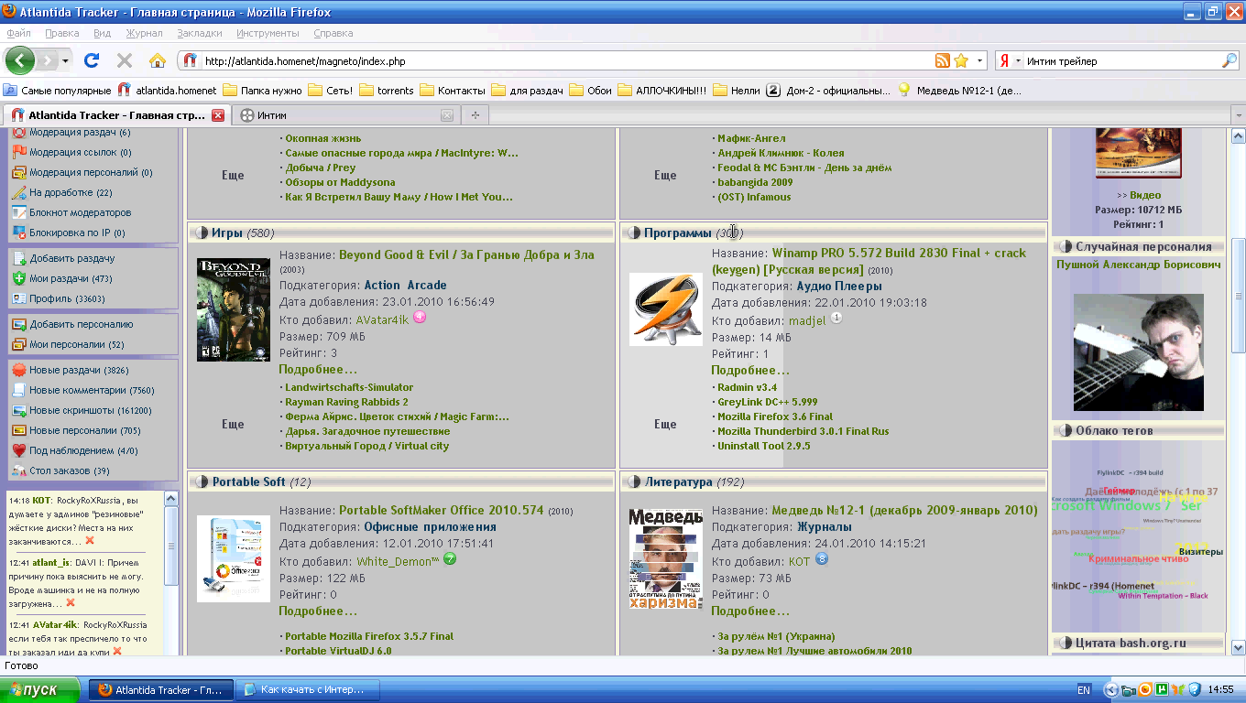1246x703 pixels.
Task: Bookmark this page with the star icon
Action: [x=960, y=61]
